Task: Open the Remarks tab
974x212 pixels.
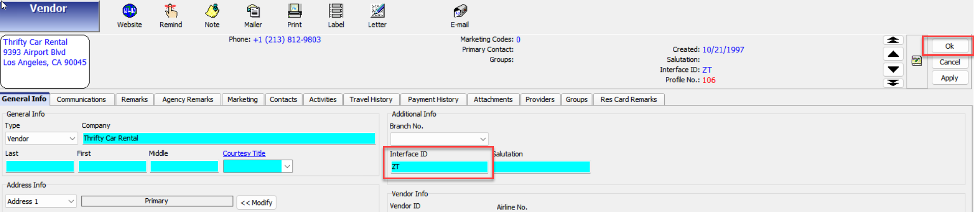Action: point(134,99)
